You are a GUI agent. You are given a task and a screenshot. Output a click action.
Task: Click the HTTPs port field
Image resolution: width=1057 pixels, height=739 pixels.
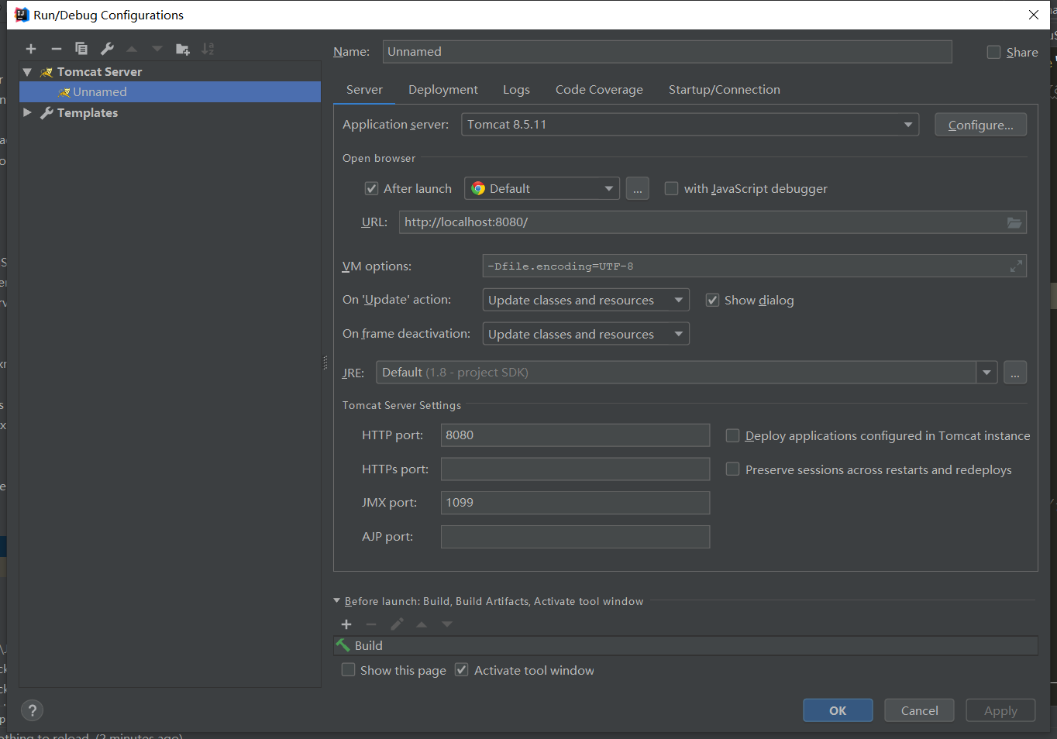(x=575, y=469)
